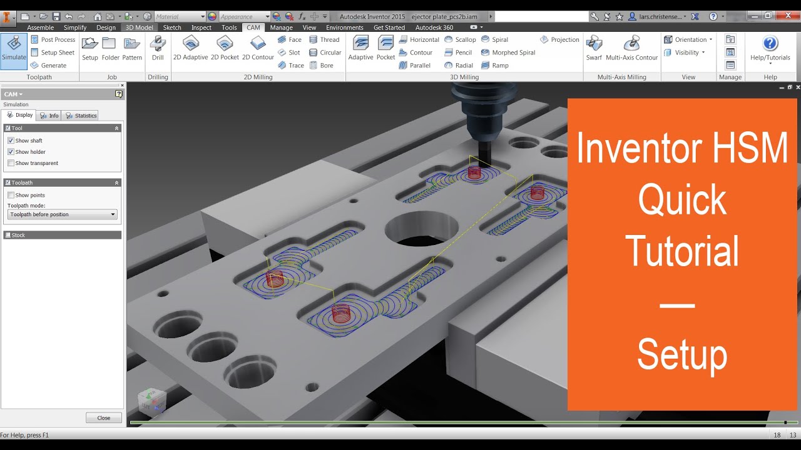Viewport: 801px width, 450px height.
Task: Open the Setup Sheet tool
Action: pyautogui.click(x=53, y=52)
